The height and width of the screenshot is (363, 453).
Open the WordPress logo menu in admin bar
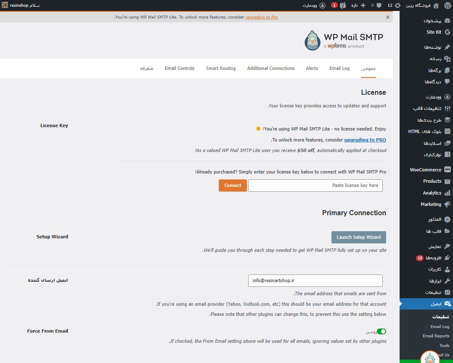(448, 5)
